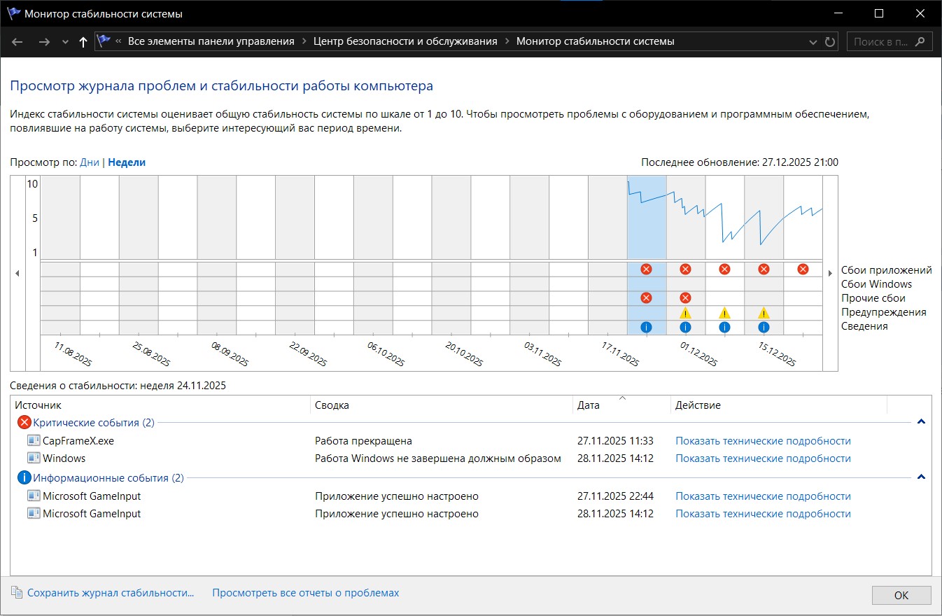Select the Windows source row
Image resolution: width=942 pixels, height=616 pixels.
tap(472, 458)
